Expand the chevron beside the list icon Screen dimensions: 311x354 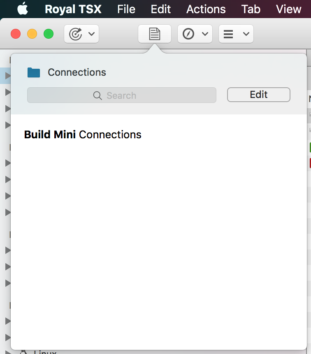246,34
